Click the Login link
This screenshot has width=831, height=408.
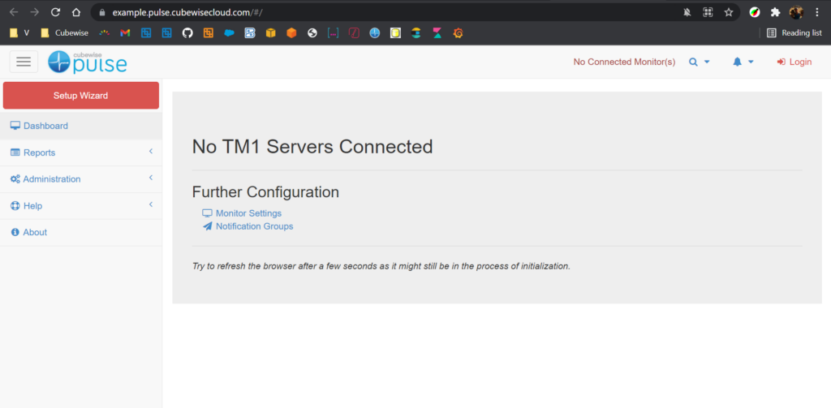pos(794,62)
